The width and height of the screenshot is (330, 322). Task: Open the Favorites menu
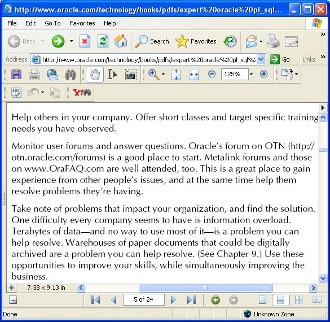(82, 23)
